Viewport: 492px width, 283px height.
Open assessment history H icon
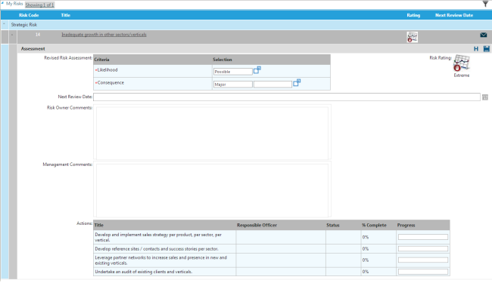(476, 49)
